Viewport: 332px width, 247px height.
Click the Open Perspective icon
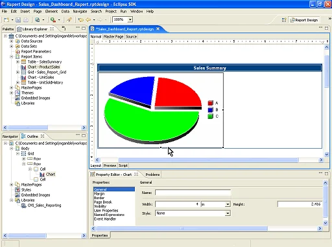(284, 20)
